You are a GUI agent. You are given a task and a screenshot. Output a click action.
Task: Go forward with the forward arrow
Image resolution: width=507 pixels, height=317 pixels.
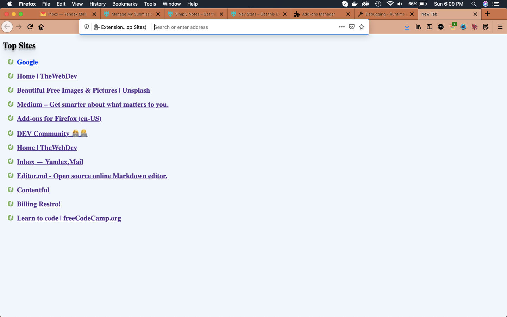19,27
